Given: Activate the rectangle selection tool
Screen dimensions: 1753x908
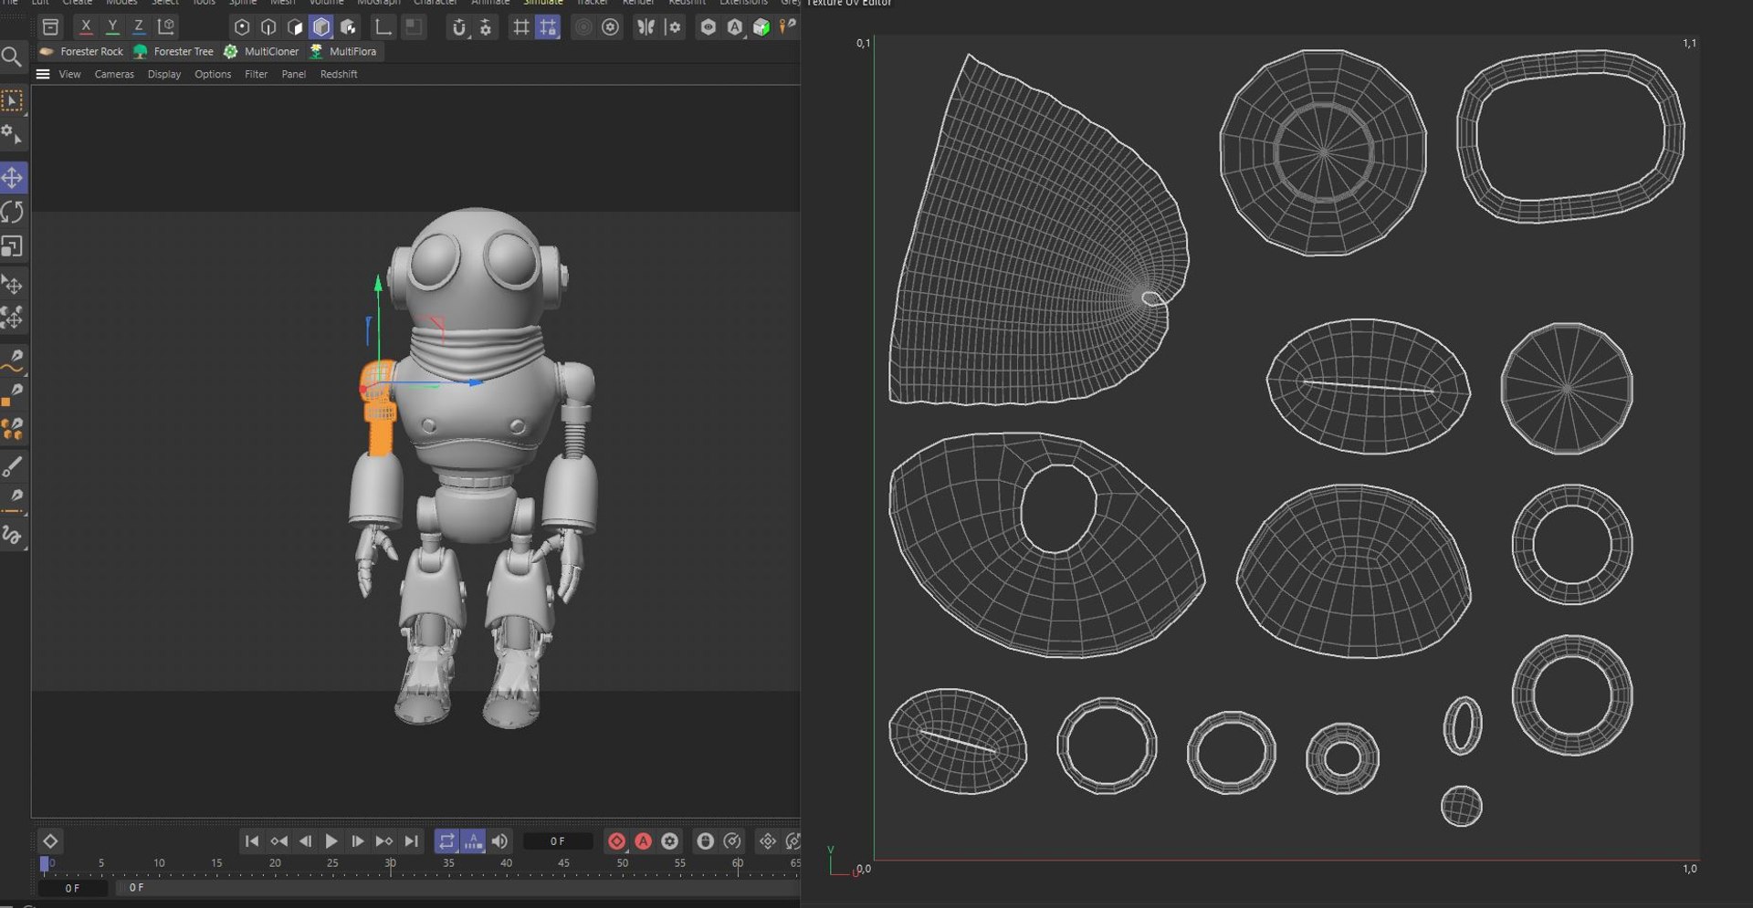Looking at the screenshot, I should tap(13, 101).
